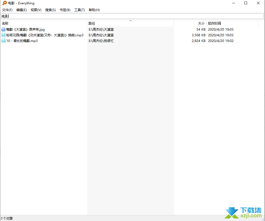Sort results by the 大小 column header
Screen dimensions: 265x221
[x=190, y=23]
